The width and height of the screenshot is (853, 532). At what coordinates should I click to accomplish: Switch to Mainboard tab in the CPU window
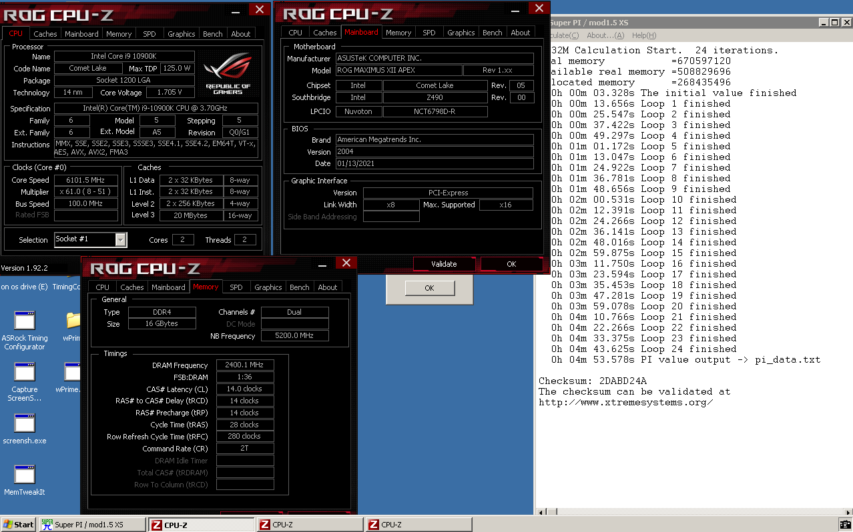pos(82,34)
